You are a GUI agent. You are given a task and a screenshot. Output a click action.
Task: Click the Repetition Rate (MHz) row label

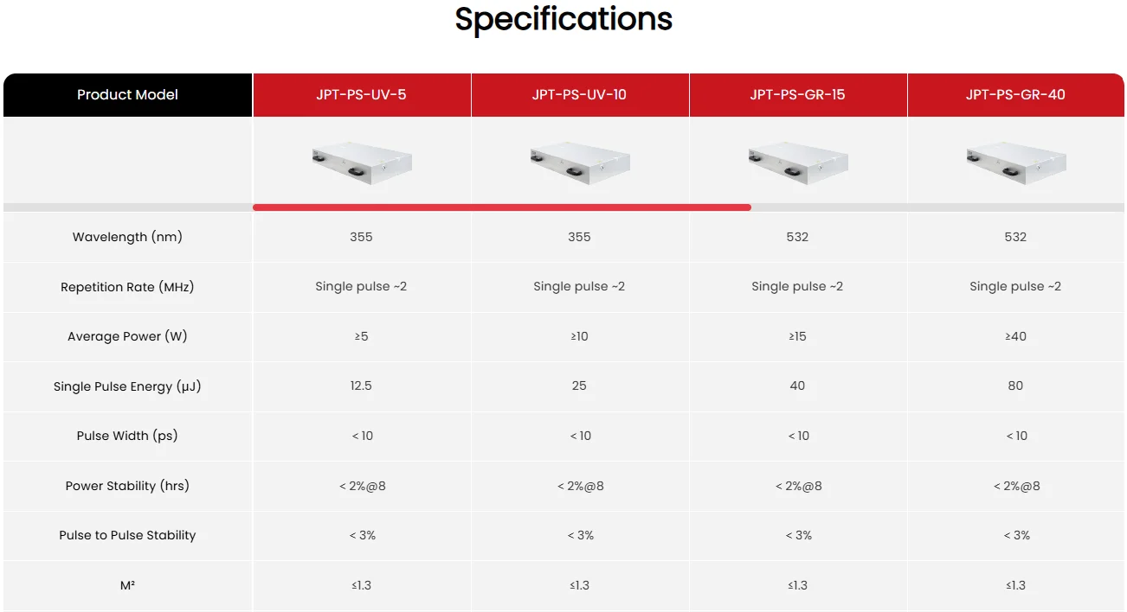click(x=127, y=287)
